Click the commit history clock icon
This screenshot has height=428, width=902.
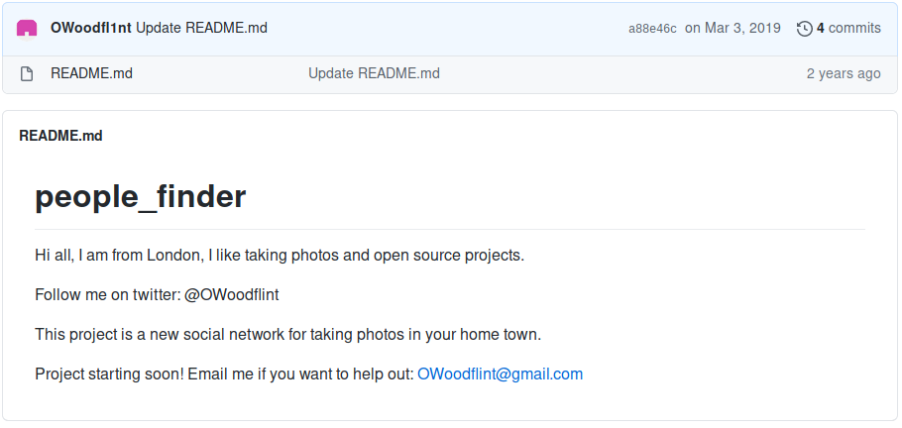point(804,29)
